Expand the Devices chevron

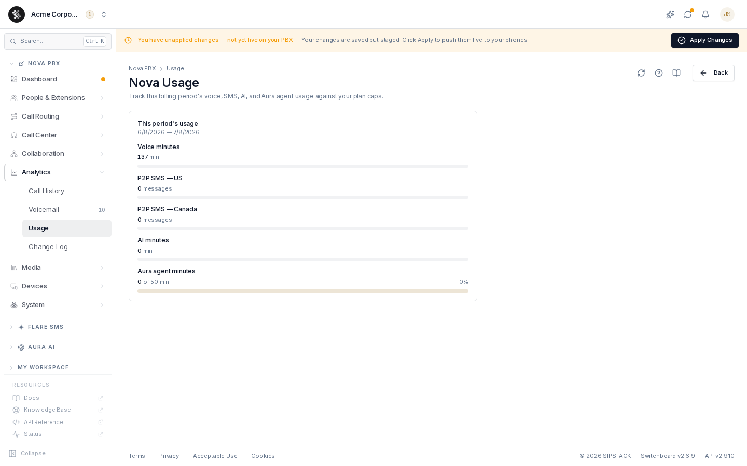pyautogui.click(x=102, y=286)
